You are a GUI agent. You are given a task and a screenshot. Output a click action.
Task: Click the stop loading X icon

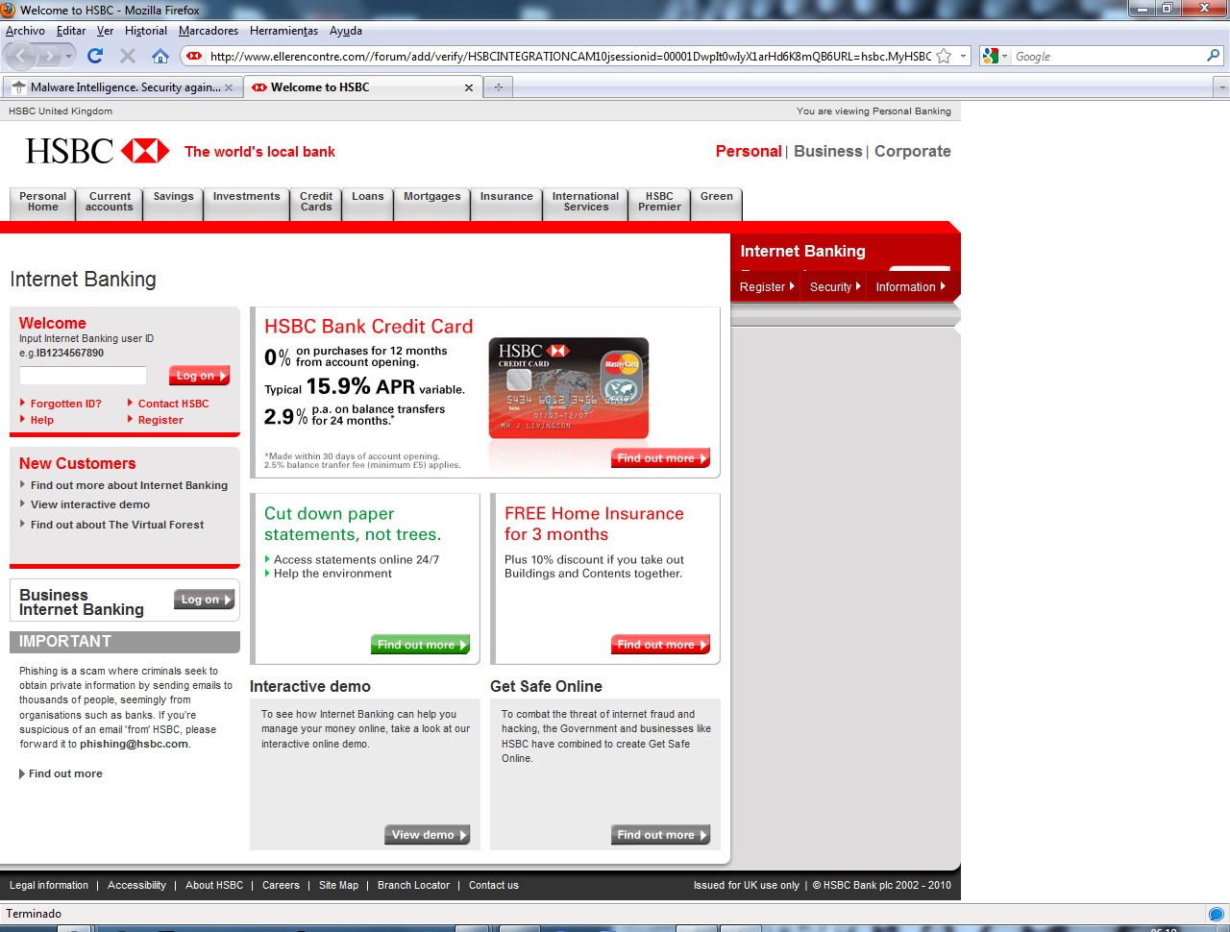pos(127,56)
